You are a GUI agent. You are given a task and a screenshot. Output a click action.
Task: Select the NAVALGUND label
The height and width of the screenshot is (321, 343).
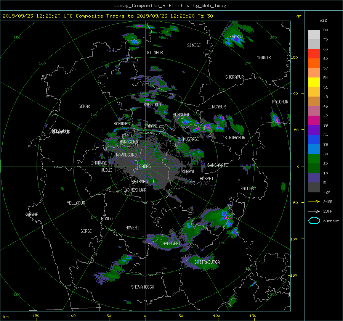(x=126, y=155)
